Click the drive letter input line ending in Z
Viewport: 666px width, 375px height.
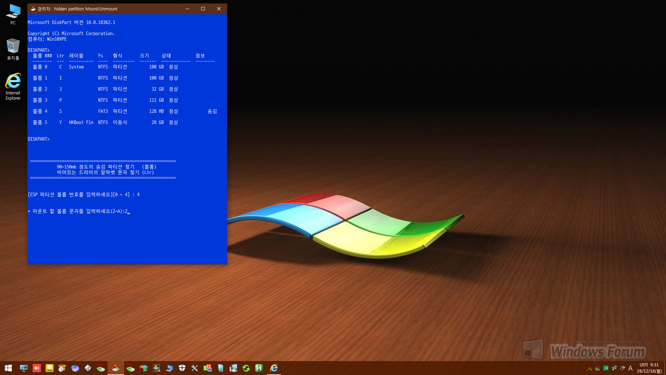[x=78, y=211]
